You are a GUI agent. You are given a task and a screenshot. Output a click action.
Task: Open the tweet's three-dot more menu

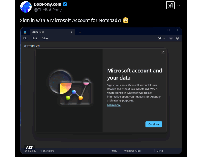pyautogui.click(x=179, y=5)
